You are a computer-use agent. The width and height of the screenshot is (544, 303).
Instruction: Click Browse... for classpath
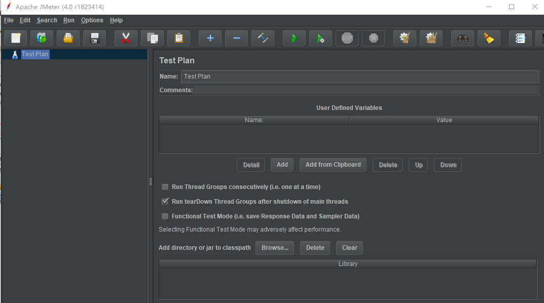tap(275, 248)
